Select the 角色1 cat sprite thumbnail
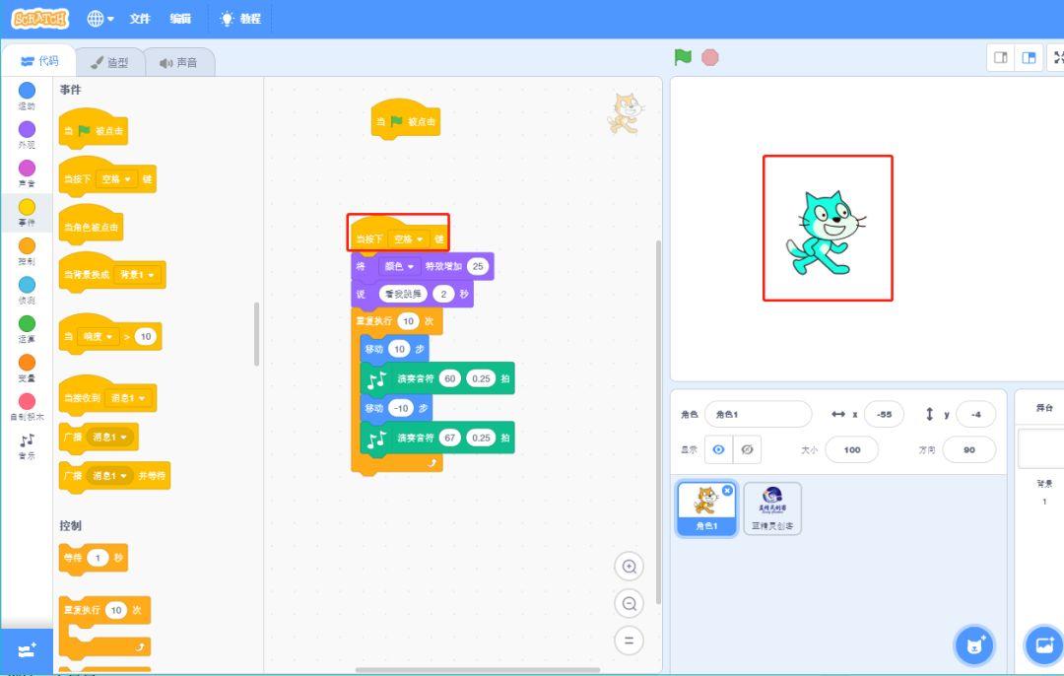Image resolution: width=1064 pixels, height=676 pixels. [x=706, y=508]
